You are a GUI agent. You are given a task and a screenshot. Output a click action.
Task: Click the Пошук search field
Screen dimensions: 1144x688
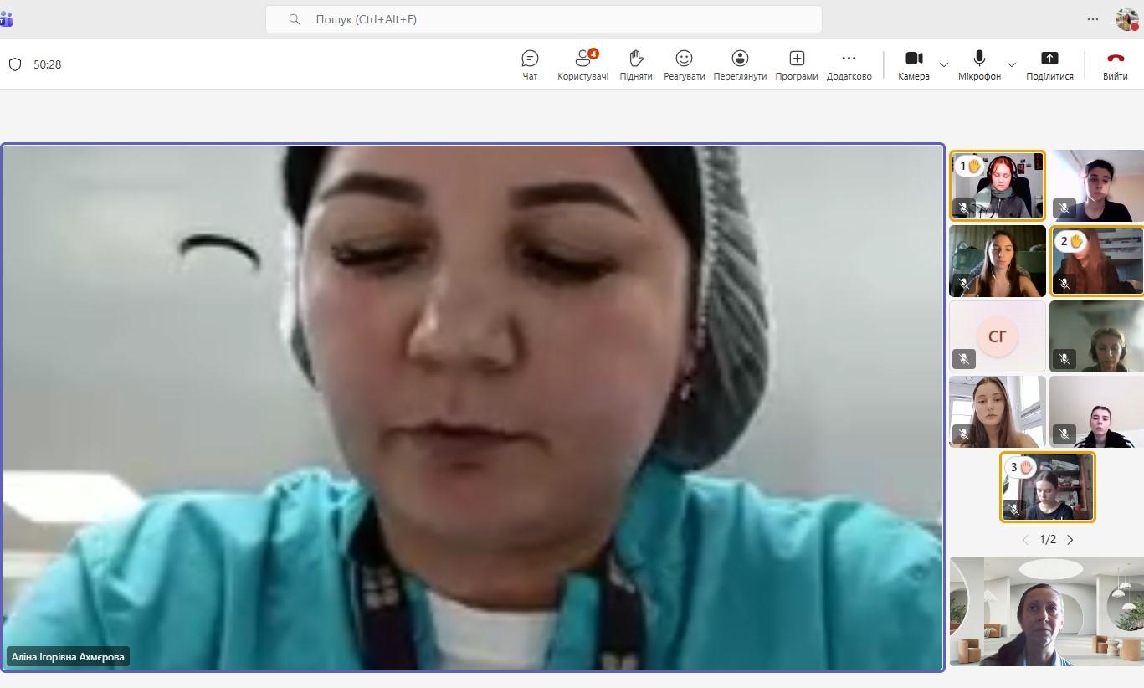click(x=544, y=19)
